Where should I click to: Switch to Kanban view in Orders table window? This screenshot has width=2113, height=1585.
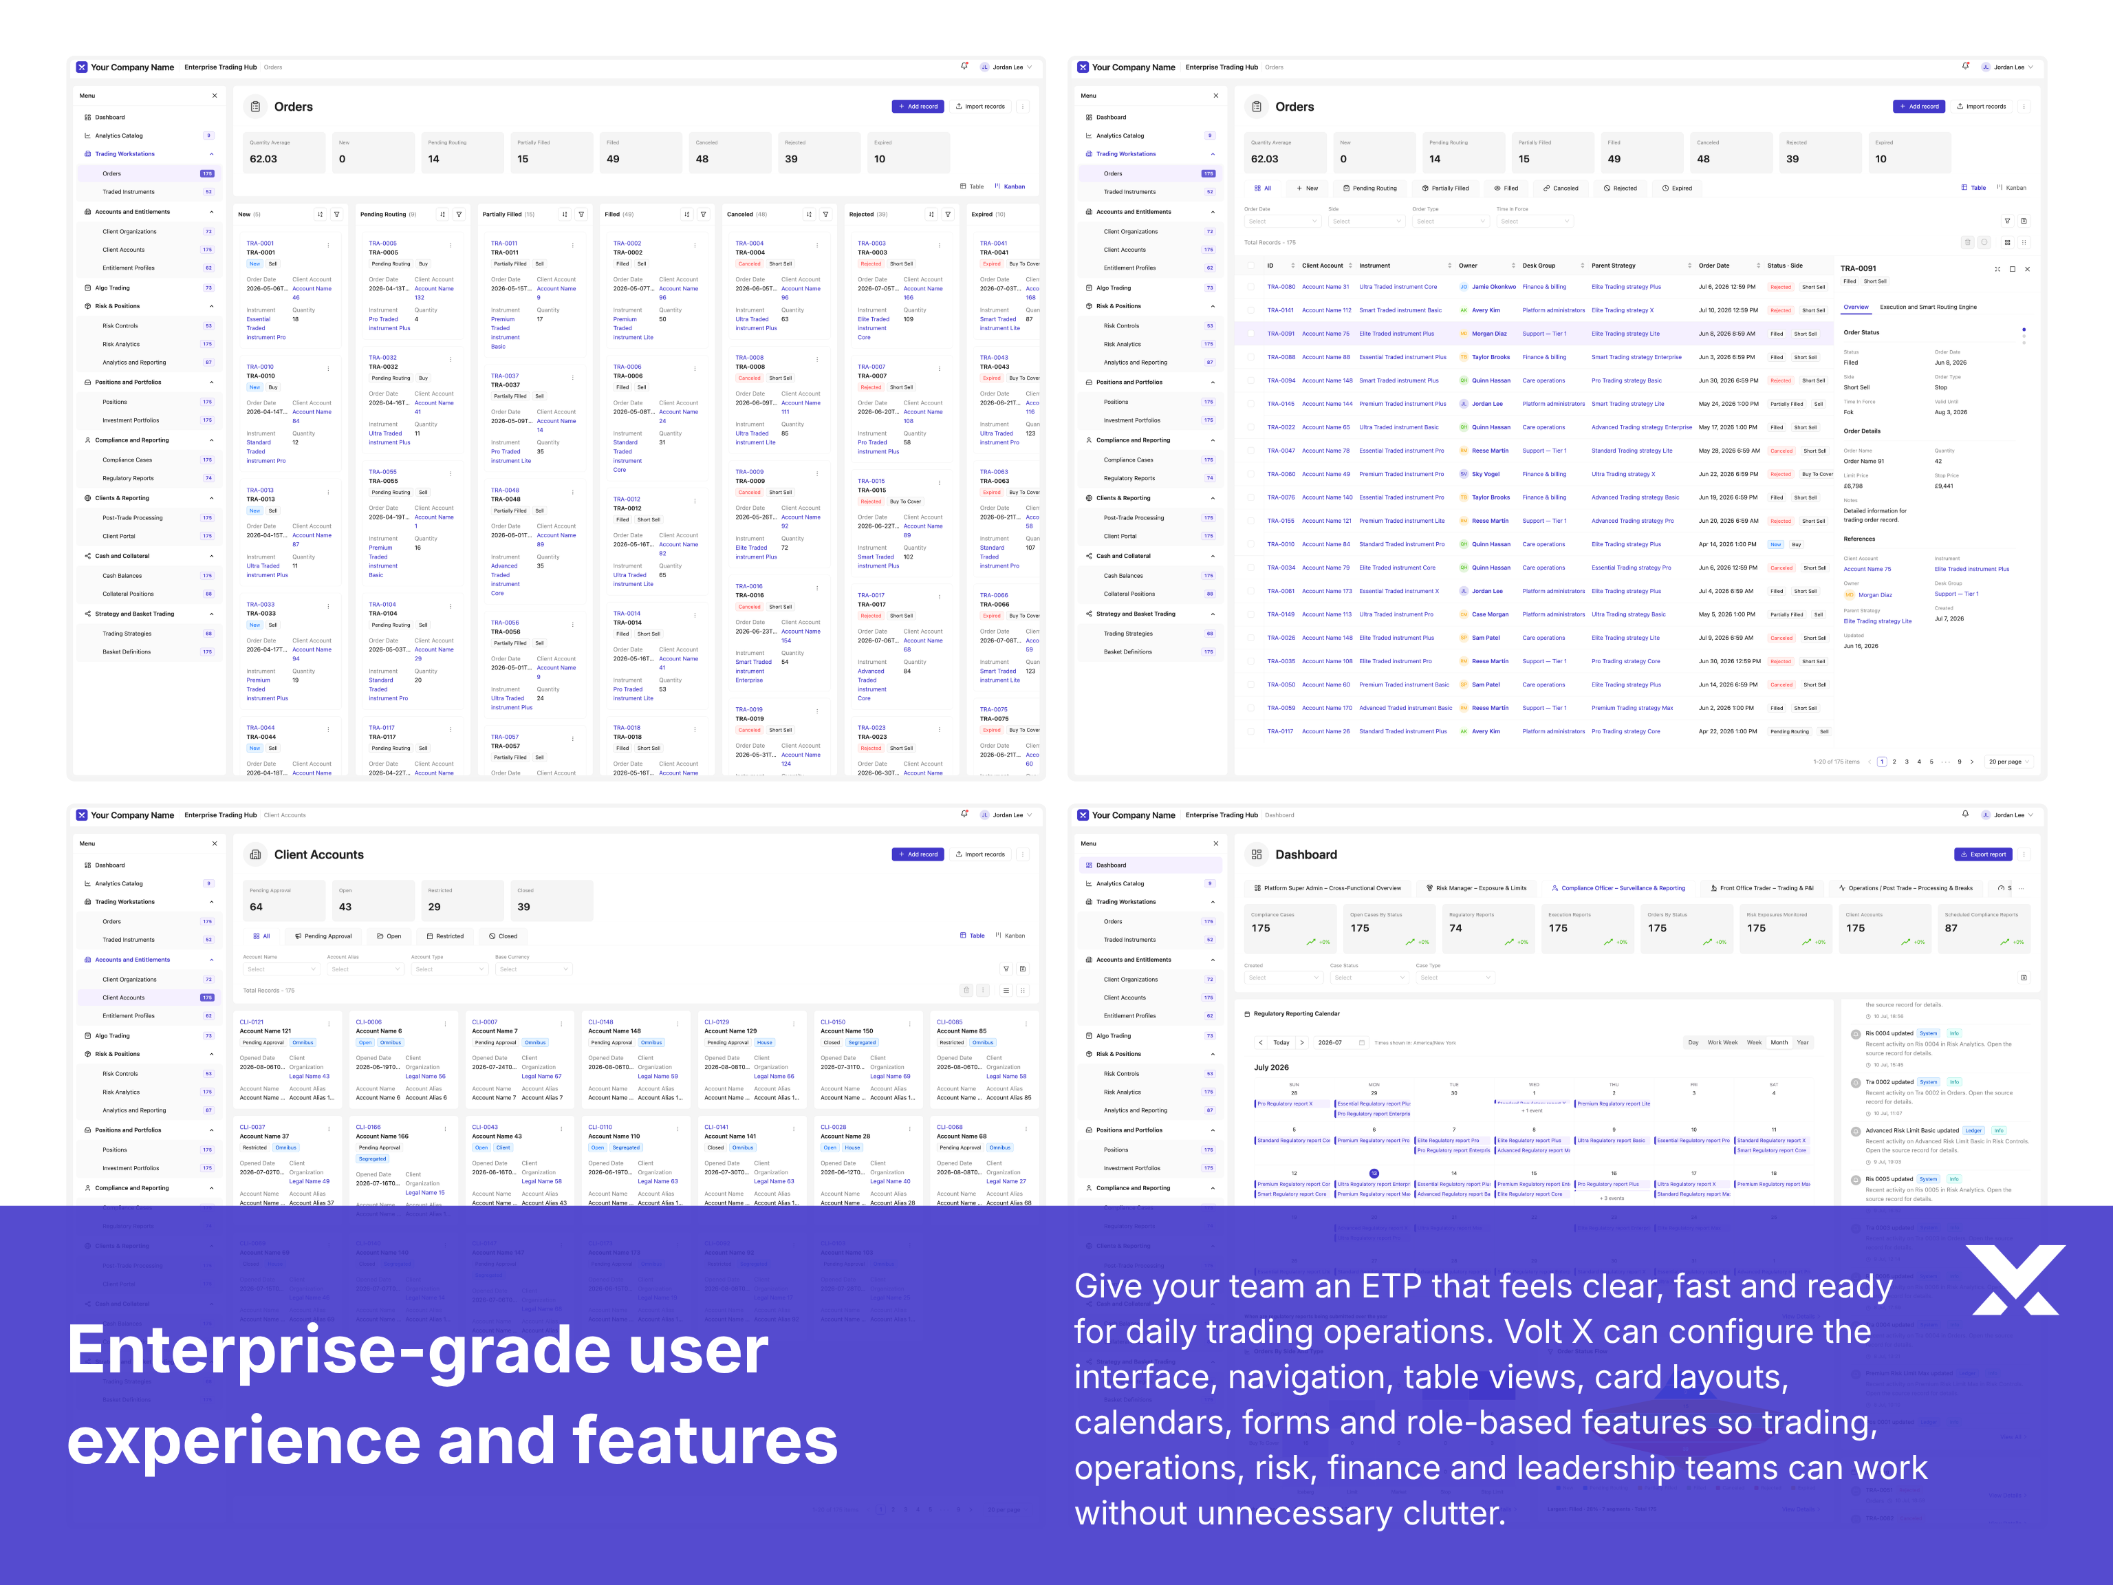[2011, 188]
